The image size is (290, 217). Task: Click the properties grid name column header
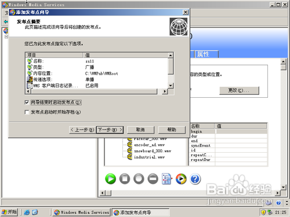pos(202,126)
